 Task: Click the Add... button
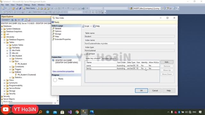click(167, 62)
